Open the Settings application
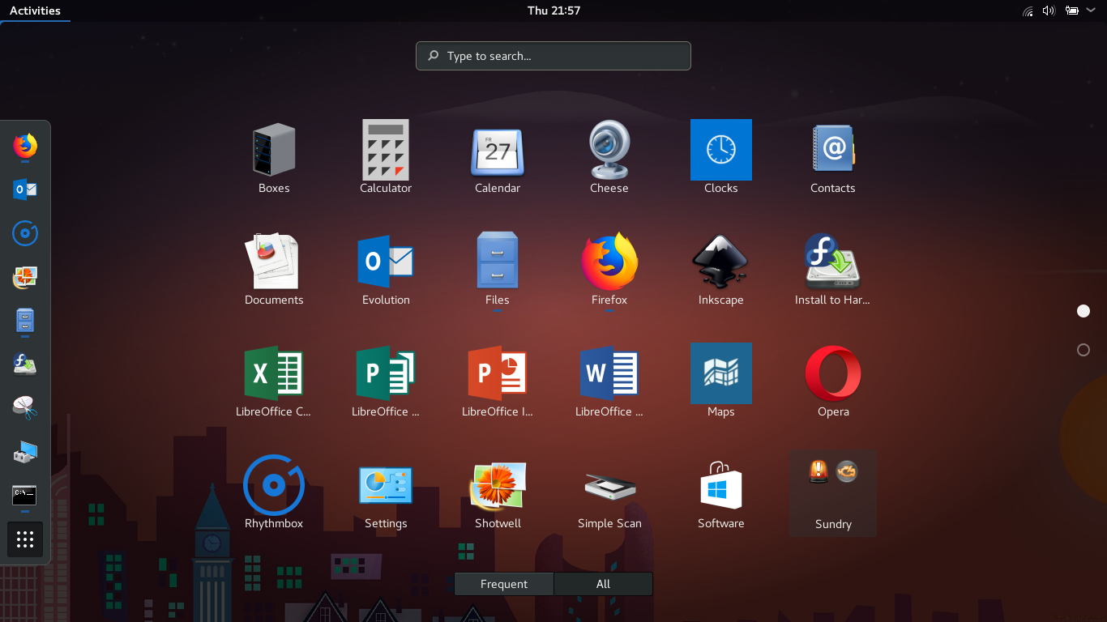Viewport: 1107px width, 622px height. tap(386, 486)
